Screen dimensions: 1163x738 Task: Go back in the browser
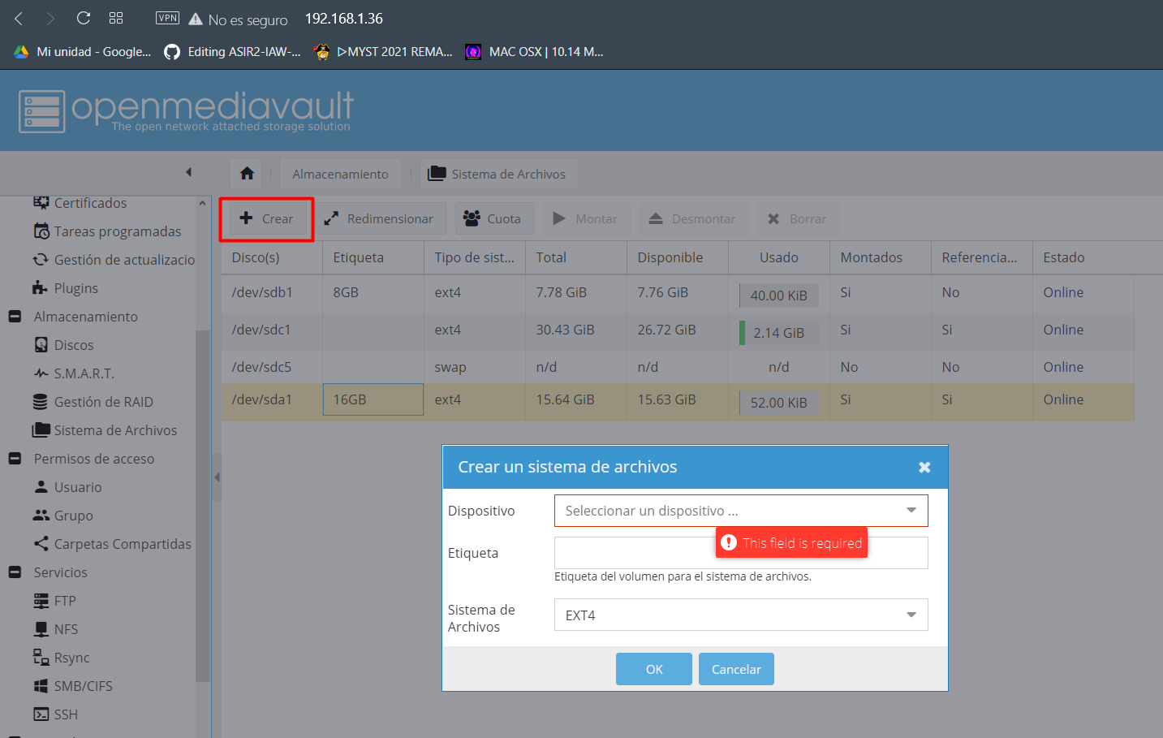(x=19, y=19)
